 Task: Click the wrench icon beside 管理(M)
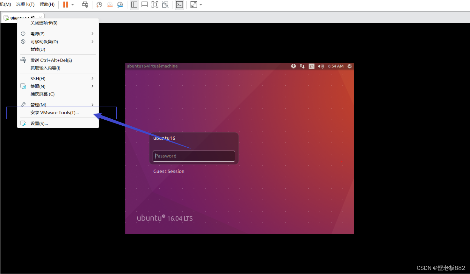coord(23,105)
